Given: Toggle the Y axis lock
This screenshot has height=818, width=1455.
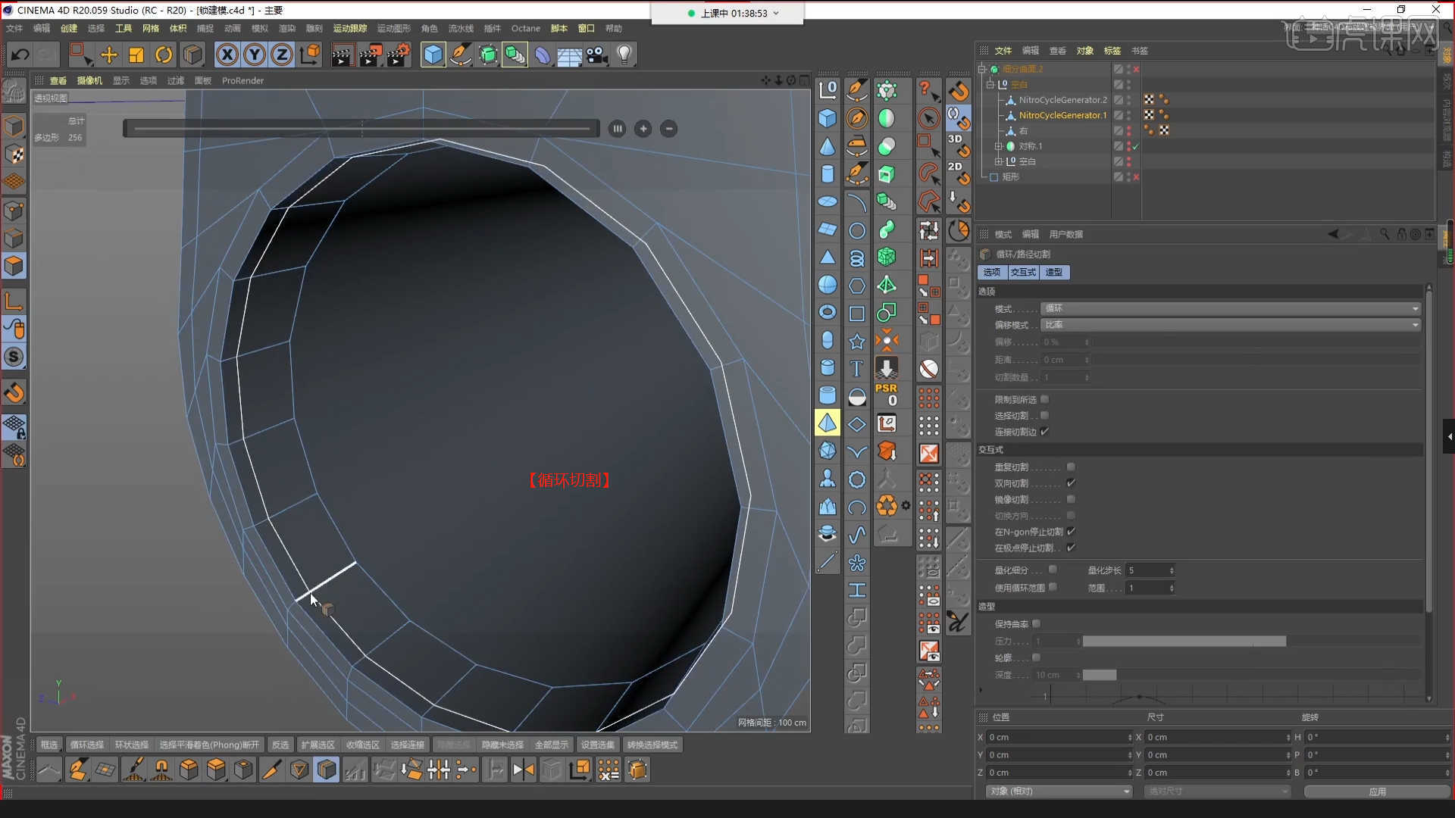Looking at the screenshot, I should (255, 55).
